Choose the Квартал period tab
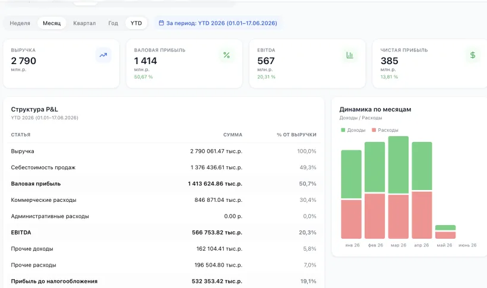The height and width of the screenshot is (288, 487). tap(84, 23)
